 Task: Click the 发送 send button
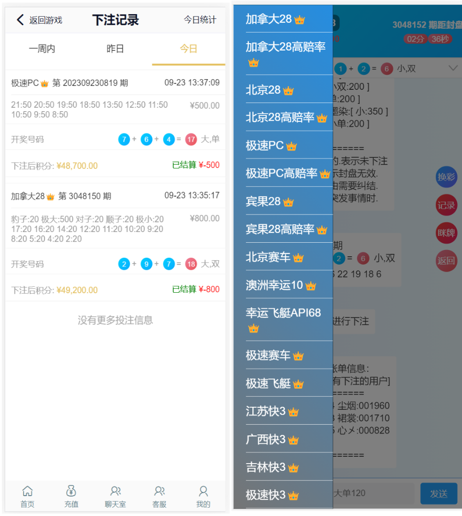[438, 493]
